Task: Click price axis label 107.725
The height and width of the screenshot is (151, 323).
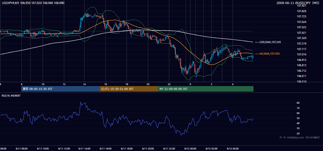Action: tap(302, 16)
